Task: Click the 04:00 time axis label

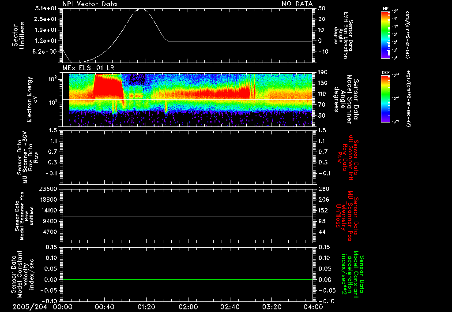Action: pyautogui.click(x=313, y=307)
